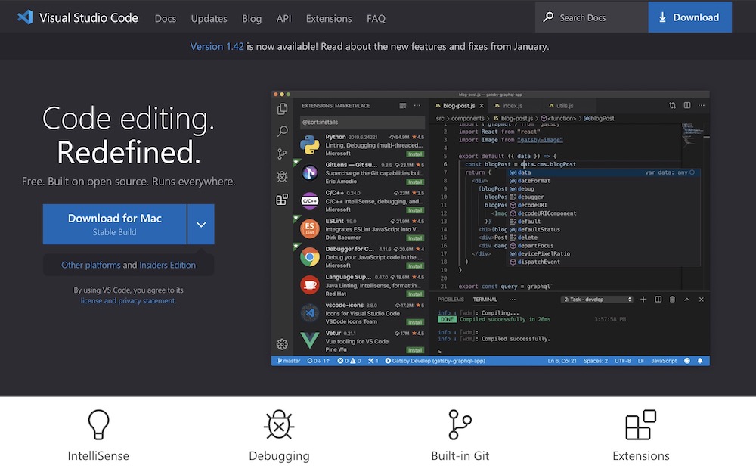The height and width of the screenshot is (469, 756).
Task: Click 'Spaces: 2' in status bar
Action: [x=596, y=360]
